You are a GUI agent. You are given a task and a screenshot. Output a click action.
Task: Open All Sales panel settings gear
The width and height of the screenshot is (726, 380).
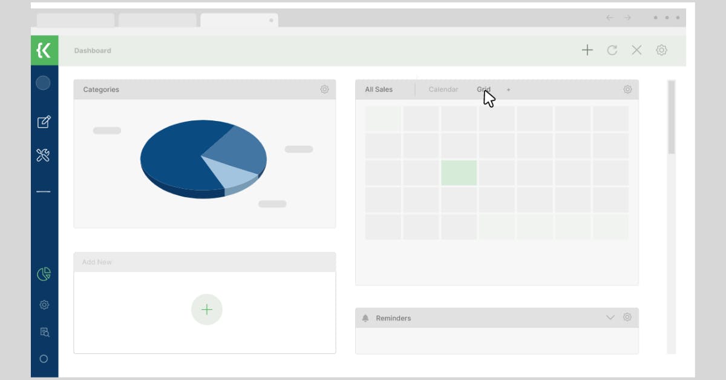[627, 90]
